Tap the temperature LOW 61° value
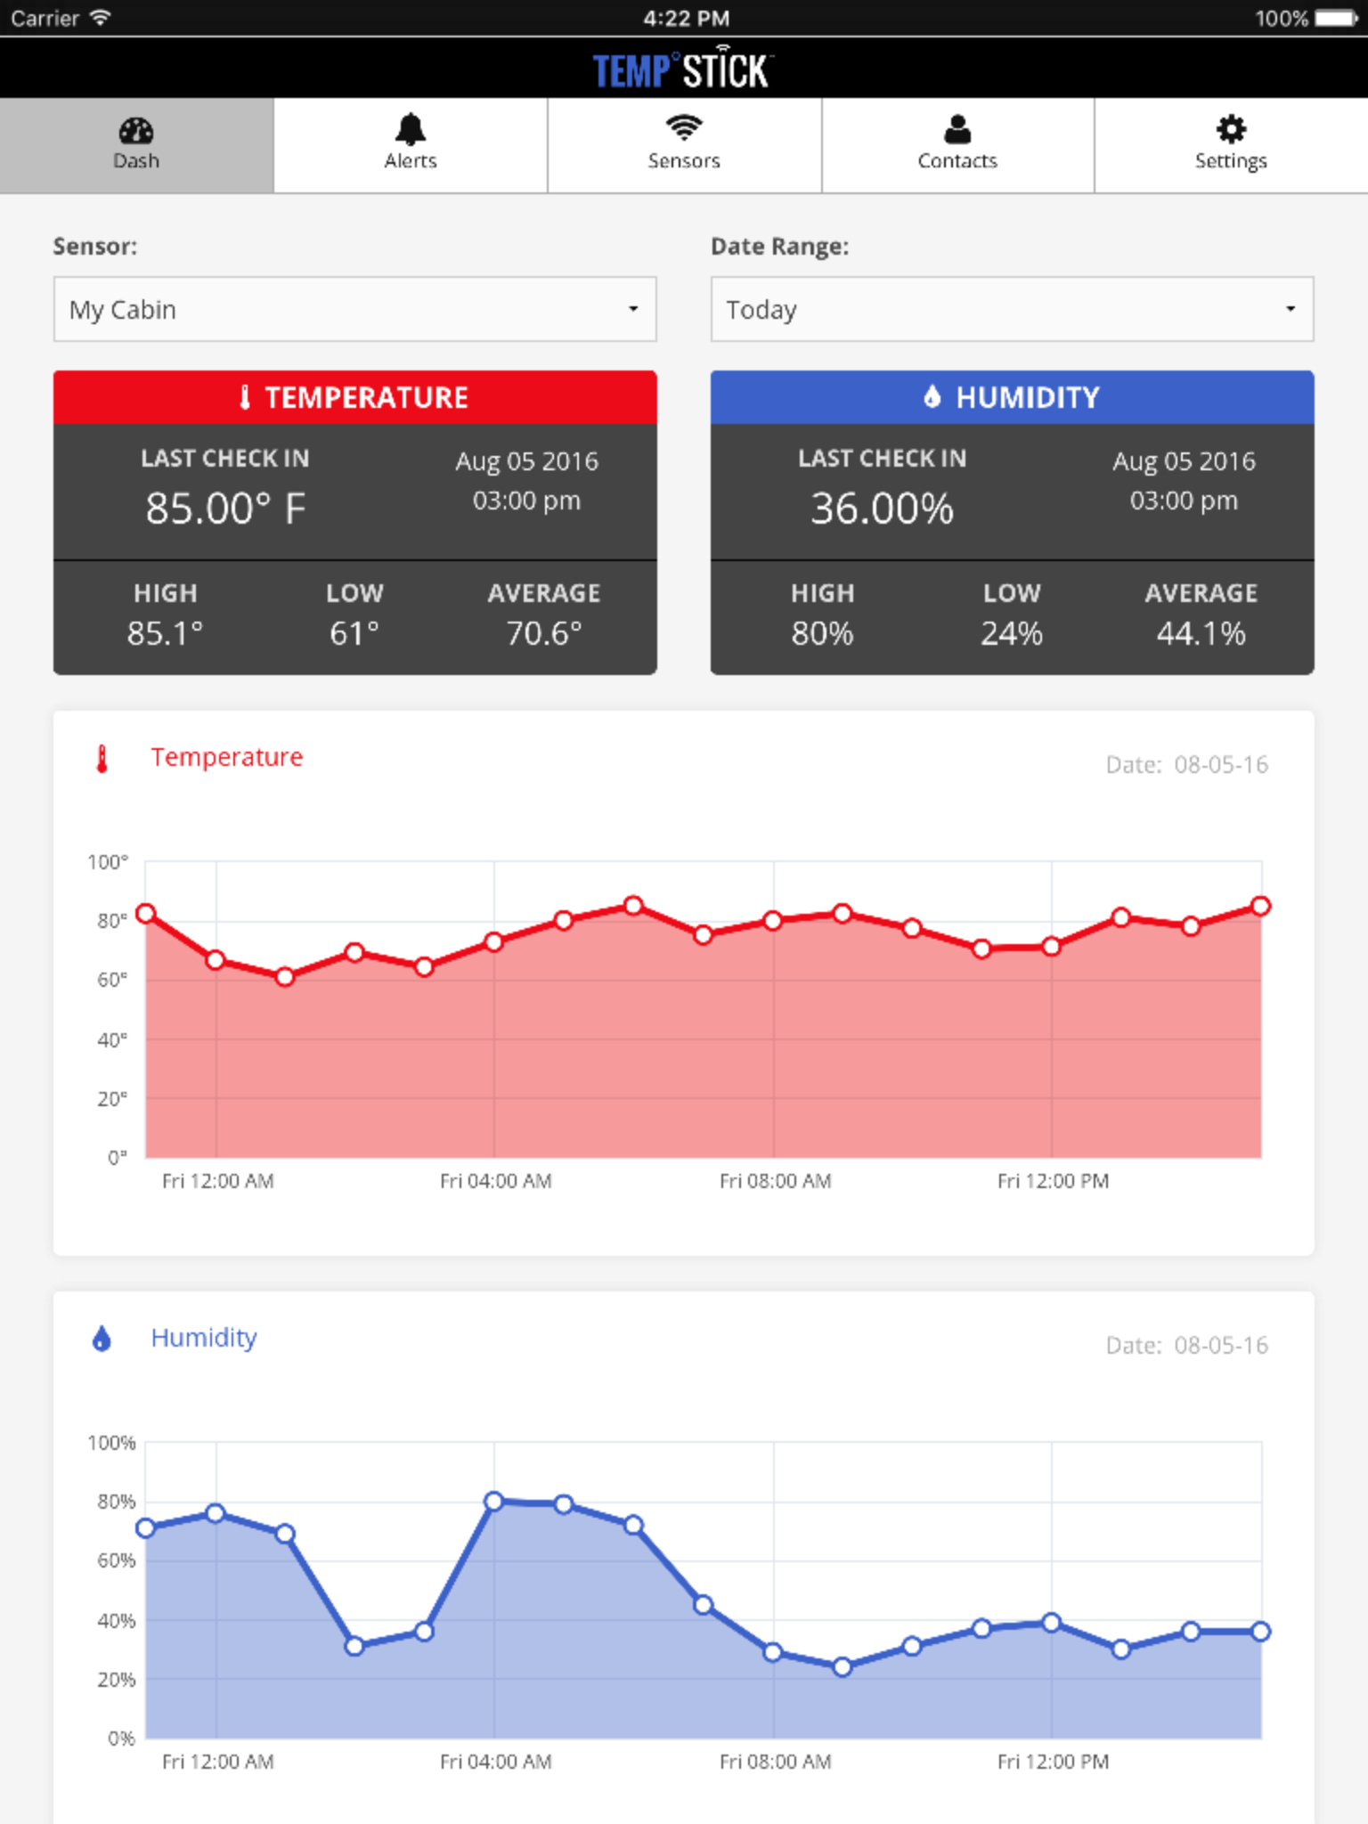Viewport: 1368px width, 1824px height. pyautogui.click(x=354, y=633)
